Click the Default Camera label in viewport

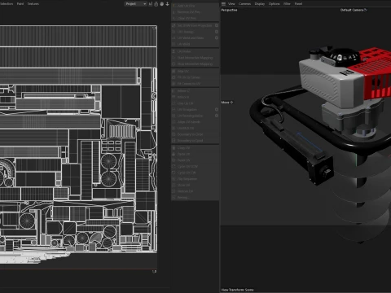coord(354,10)
